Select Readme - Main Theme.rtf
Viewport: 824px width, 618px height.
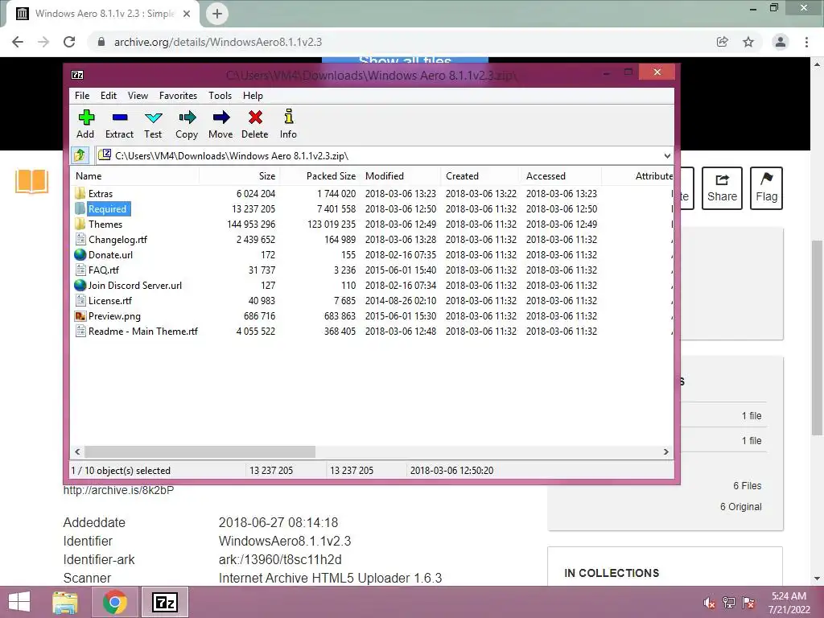click(x=143, y=331)
